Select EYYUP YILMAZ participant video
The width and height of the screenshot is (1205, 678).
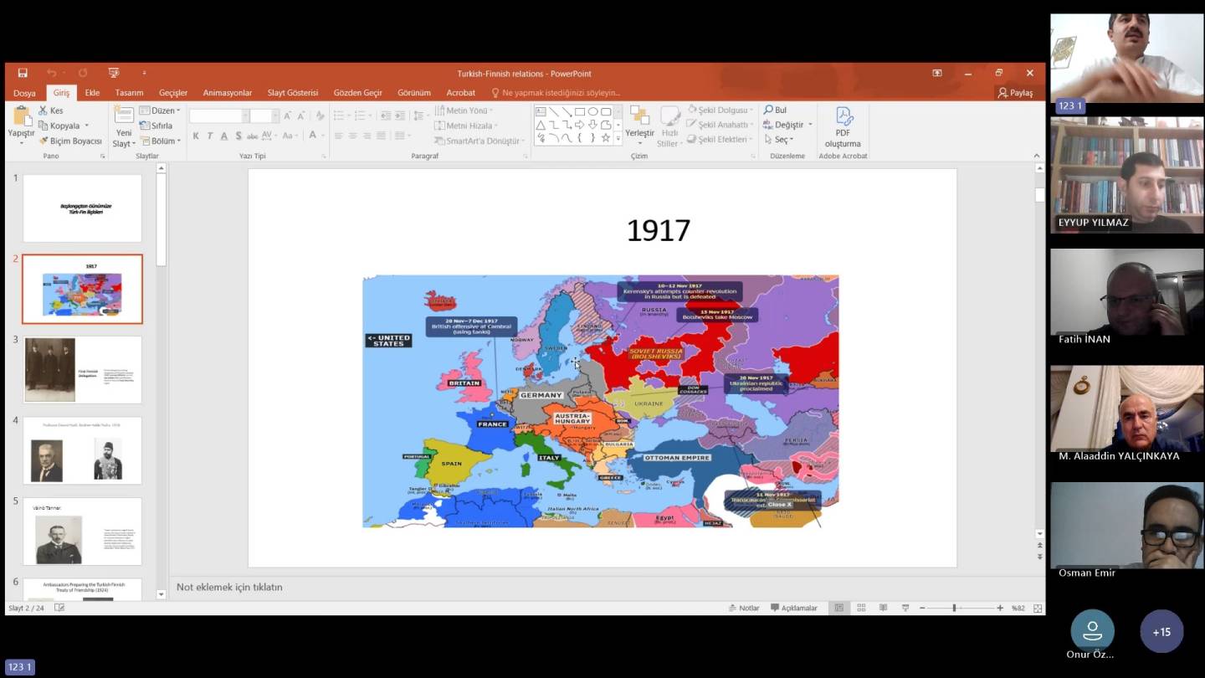pos(1127,175)
